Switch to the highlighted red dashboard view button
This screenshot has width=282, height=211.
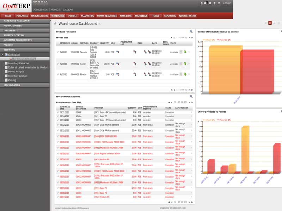tap(270, 23)
